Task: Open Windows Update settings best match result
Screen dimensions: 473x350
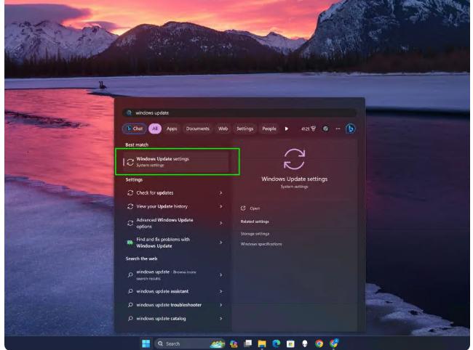Action: pyautogui.click(x=178, y=161)
